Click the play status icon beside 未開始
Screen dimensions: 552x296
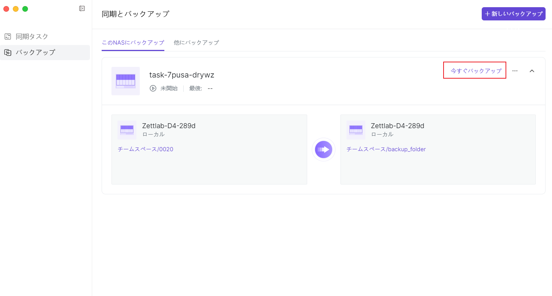(x=153, y=88)
